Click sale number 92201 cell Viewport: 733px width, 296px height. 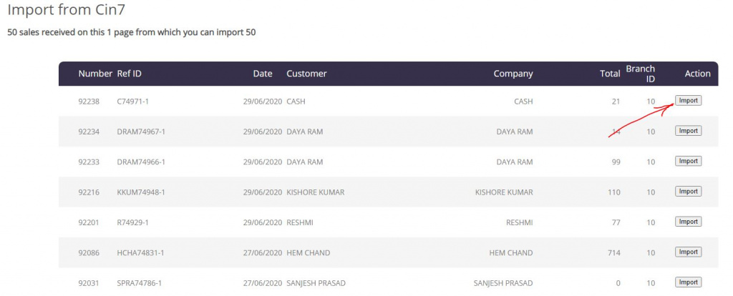coord(89,222)
